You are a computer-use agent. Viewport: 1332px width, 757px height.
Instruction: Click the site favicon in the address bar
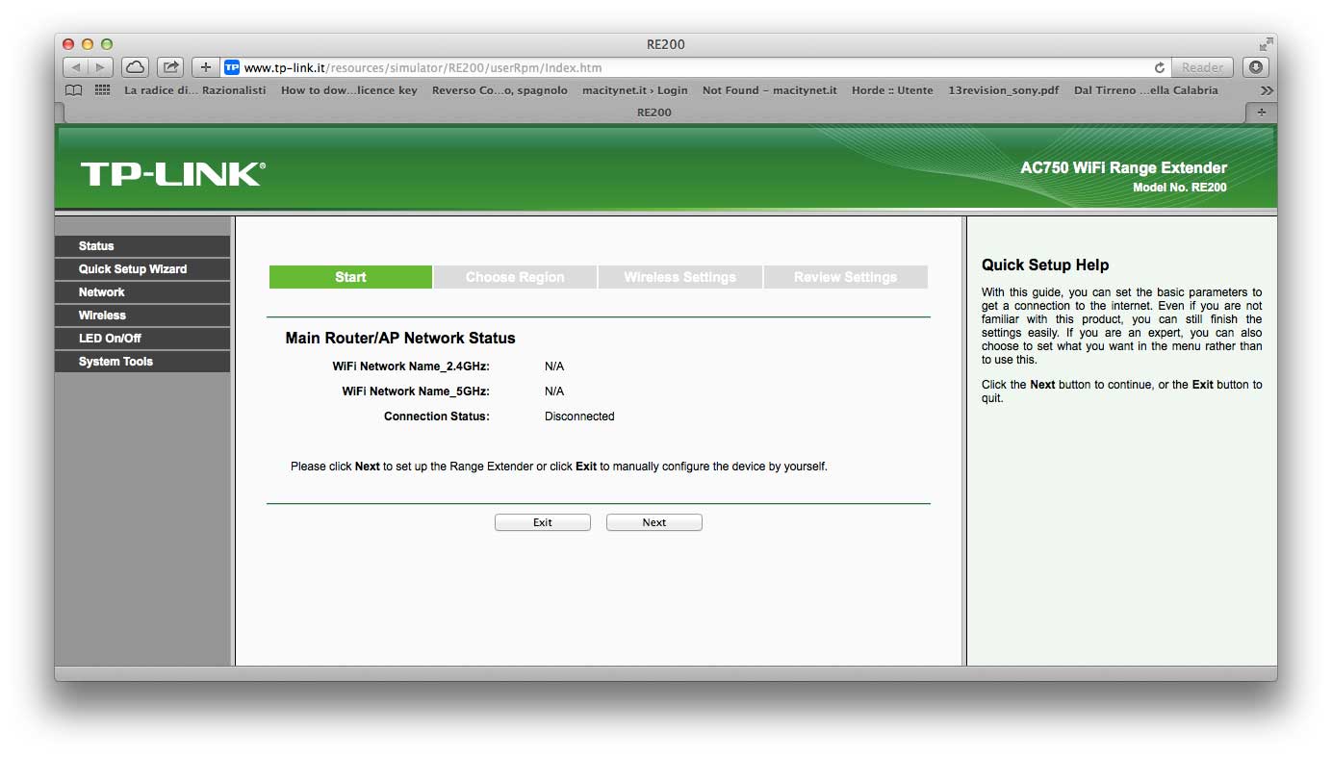point(231,67)
